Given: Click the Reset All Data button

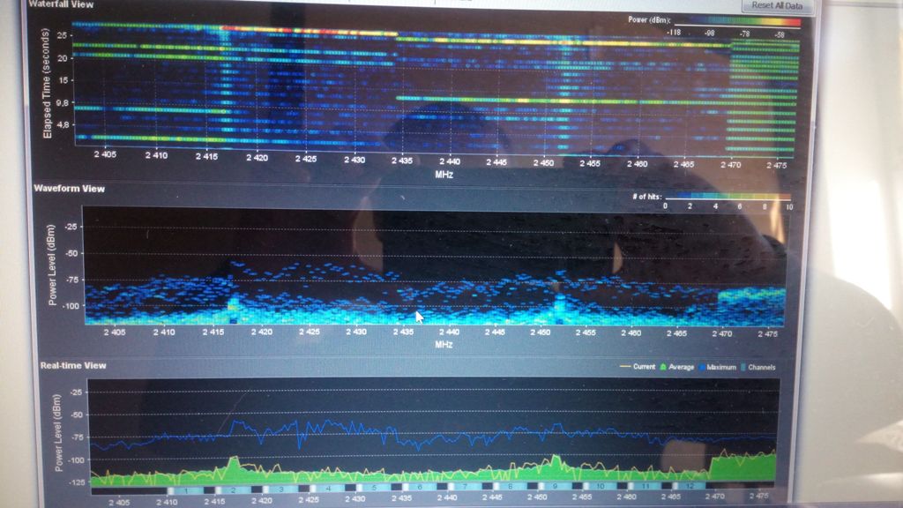Looking at the screenshot, I should pos(777,5).
